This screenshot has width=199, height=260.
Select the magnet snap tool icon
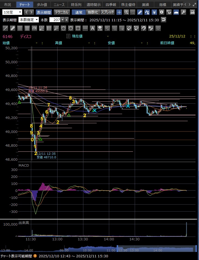tap(144, 28)
